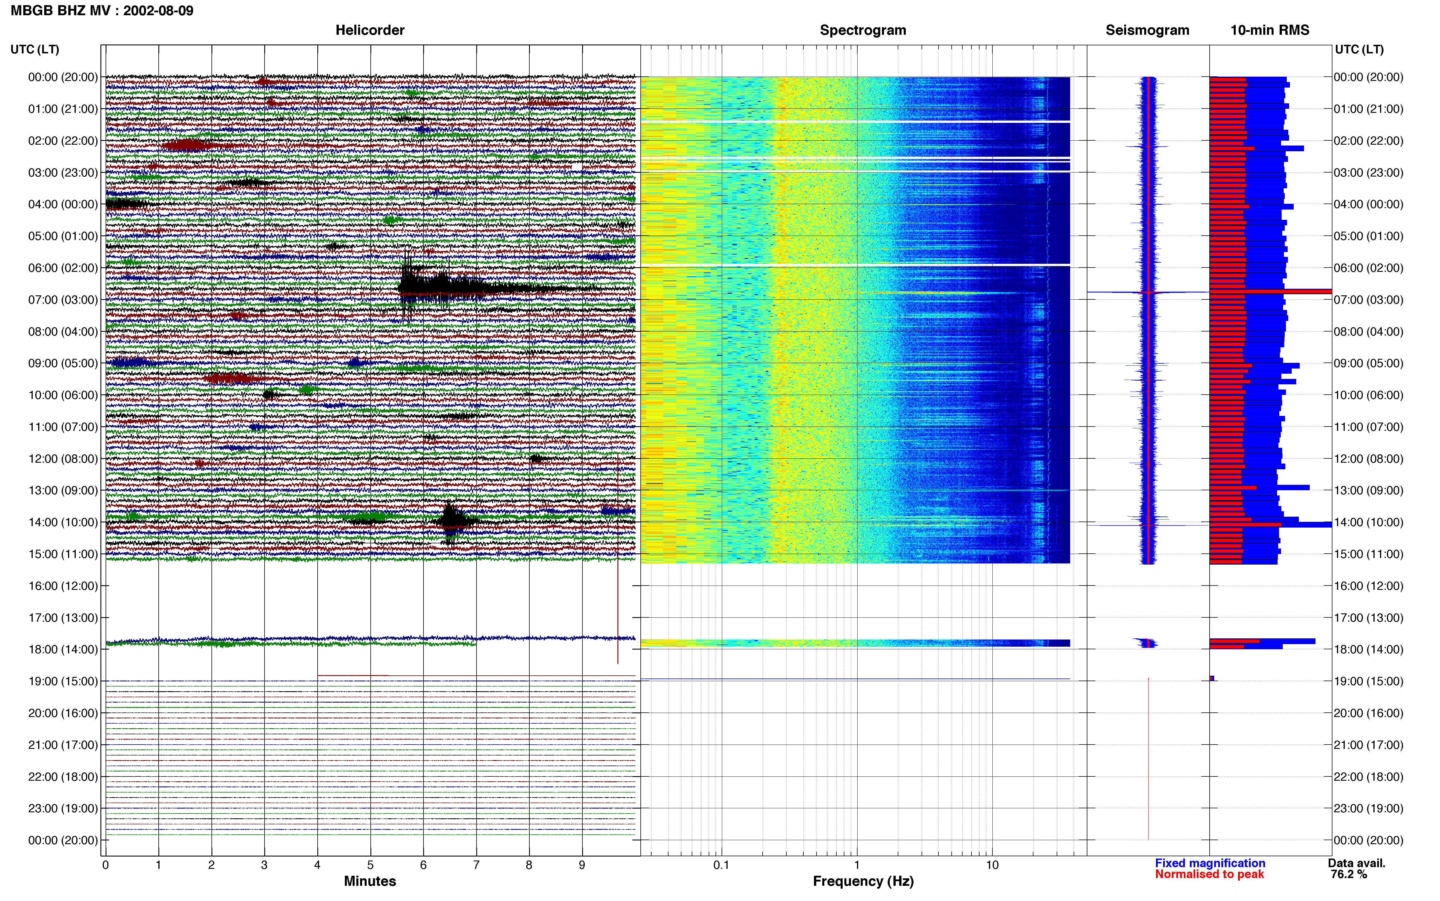Click the Data avail. 76.2 % readout
This screenshot has width=1440, height=901.
tap(1357, 868)
